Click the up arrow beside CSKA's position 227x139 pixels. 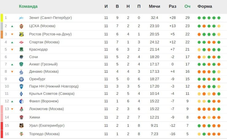(12, 26)
